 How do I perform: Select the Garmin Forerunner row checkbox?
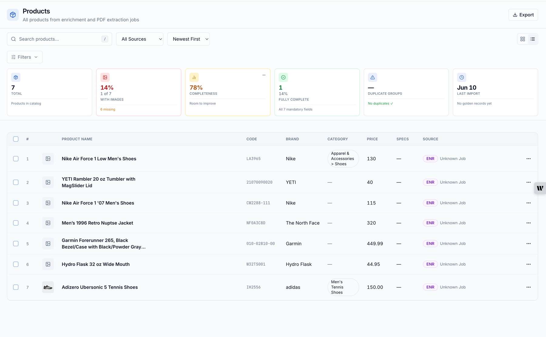[16, 244]
